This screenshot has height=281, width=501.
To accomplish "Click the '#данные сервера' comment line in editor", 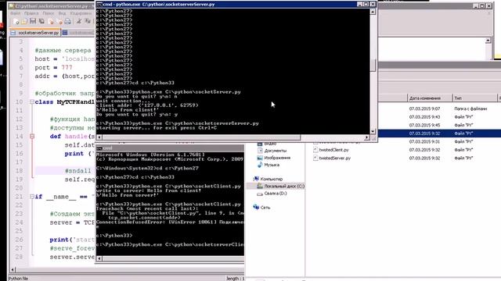I will coord(63,50).
